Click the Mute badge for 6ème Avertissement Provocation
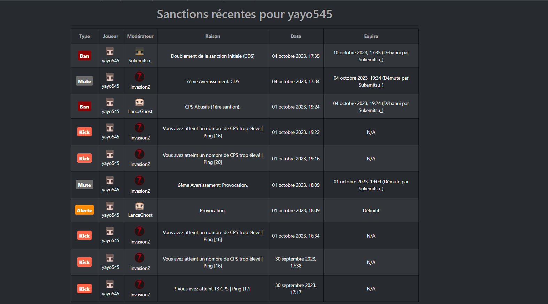Image resolution: width=548 pixels, height=304 pixels. click(84, 185)
